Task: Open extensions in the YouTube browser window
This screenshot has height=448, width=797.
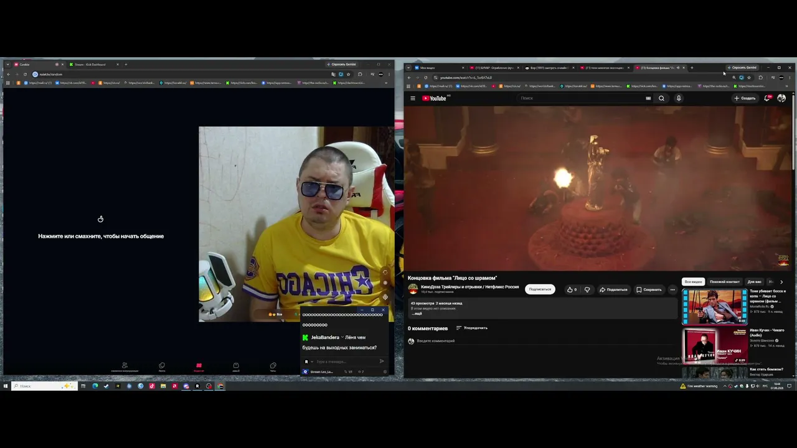Action: (760, 78)
